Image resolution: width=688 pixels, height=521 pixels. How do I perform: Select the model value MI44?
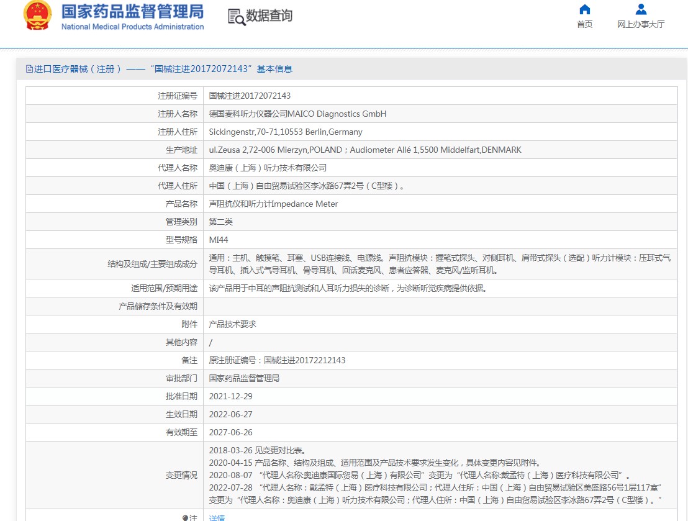pyautogui.click(x=219, y=240)
